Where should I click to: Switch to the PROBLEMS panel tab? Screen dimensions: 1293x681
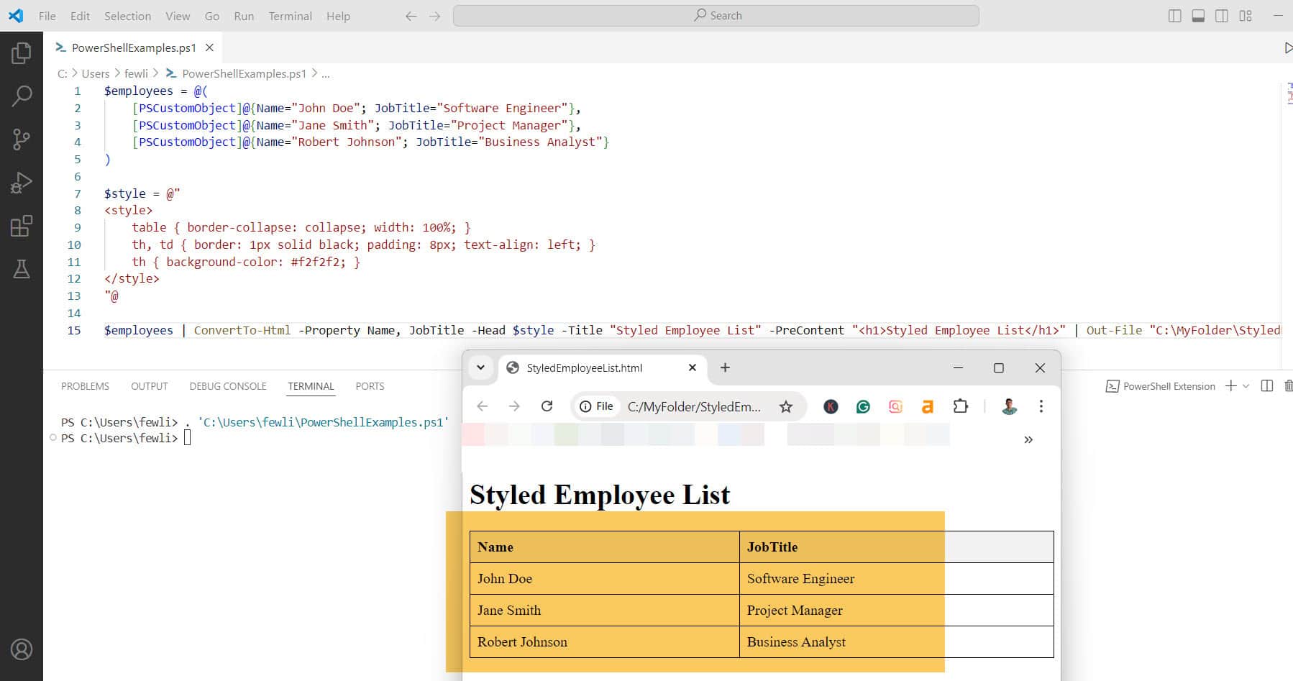click(x=85, y=386)
